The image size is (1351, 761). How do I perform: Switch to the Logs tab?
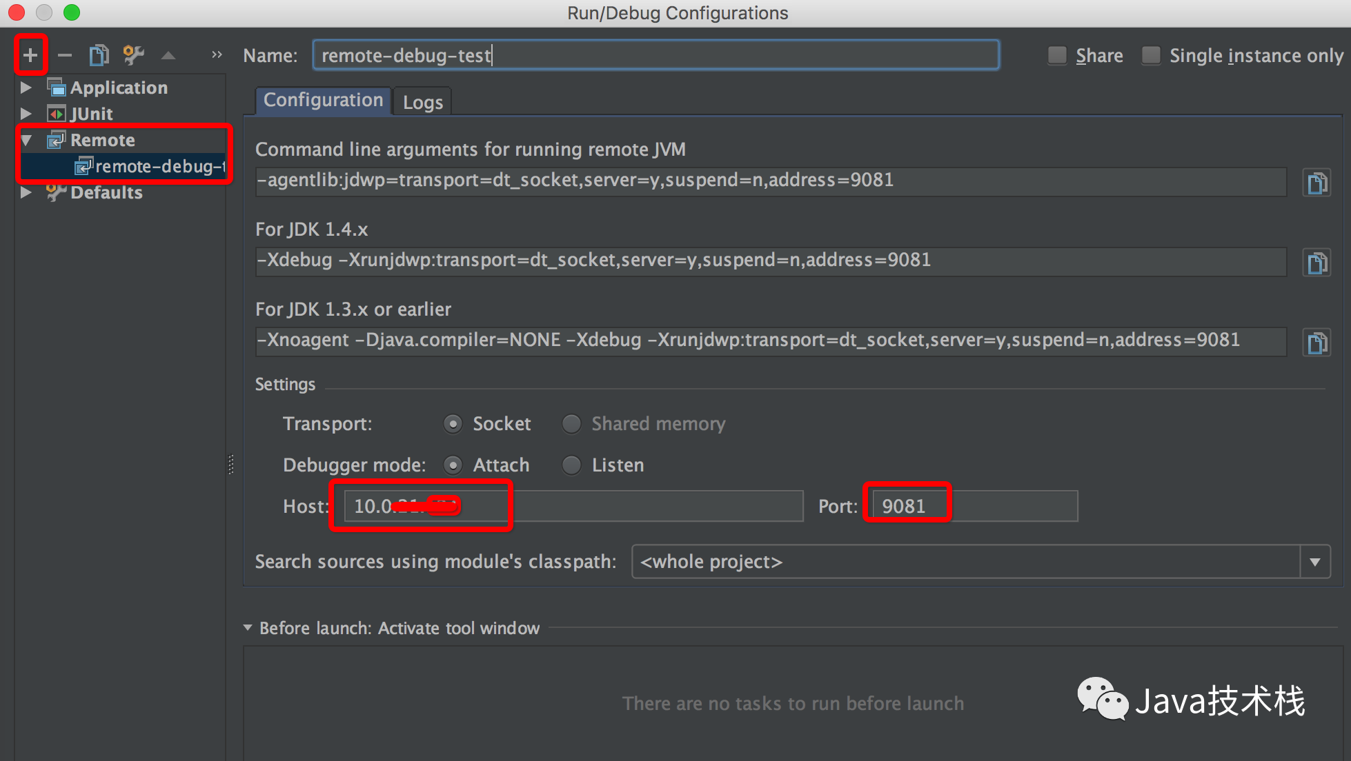click(422, 102)
